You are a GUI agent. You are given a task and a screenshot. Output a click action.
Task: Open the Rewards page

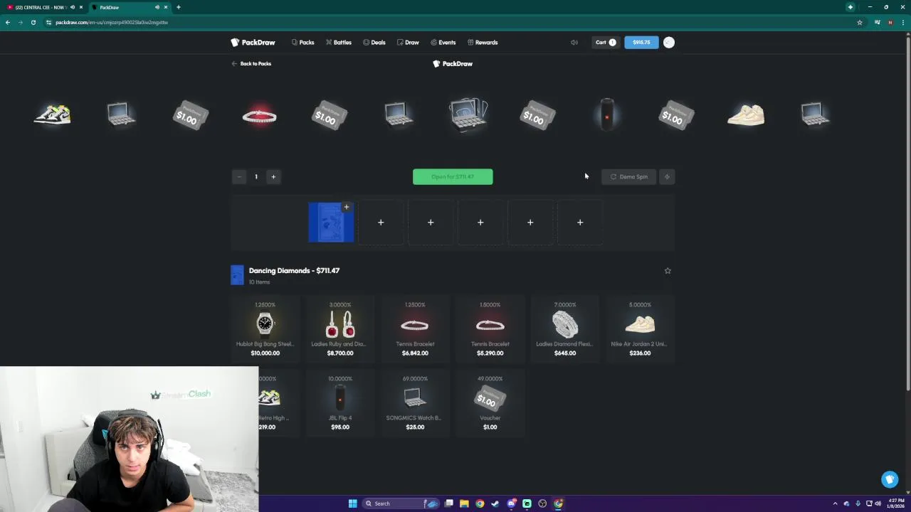(482, 43)
